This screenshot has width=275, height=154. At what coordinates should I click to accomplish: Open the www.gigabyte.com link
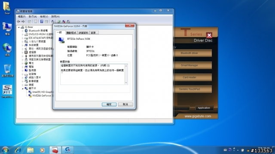tap(198, 116)
